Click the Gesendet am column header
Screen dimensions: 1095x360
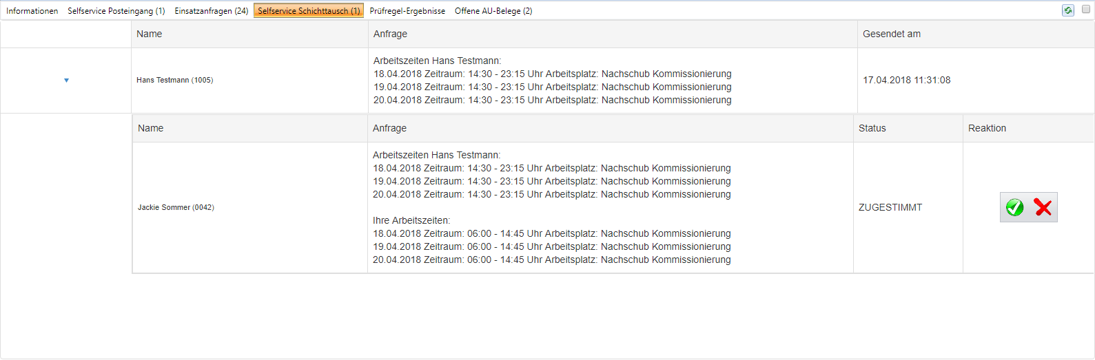(976, 34)
